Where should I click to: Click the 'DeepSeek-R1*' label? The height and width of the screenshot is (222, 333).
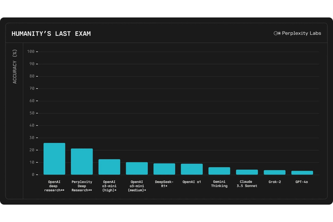(164, 184)
